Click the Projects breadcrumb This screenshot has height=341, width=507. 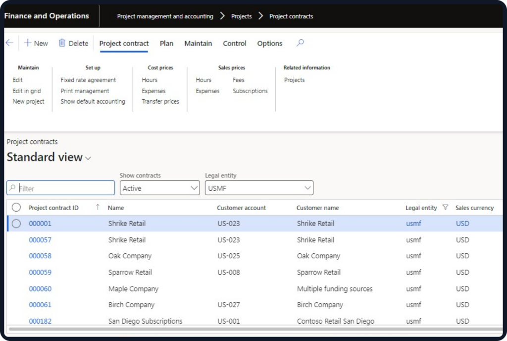241,16
